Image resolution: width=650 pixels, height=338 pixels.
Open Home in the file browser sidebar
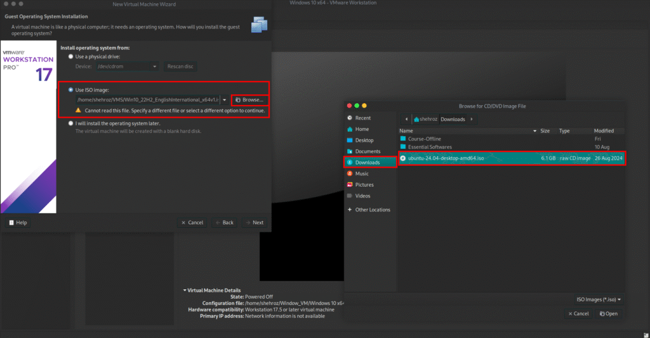pyautogui.click(x=370, y=129)
